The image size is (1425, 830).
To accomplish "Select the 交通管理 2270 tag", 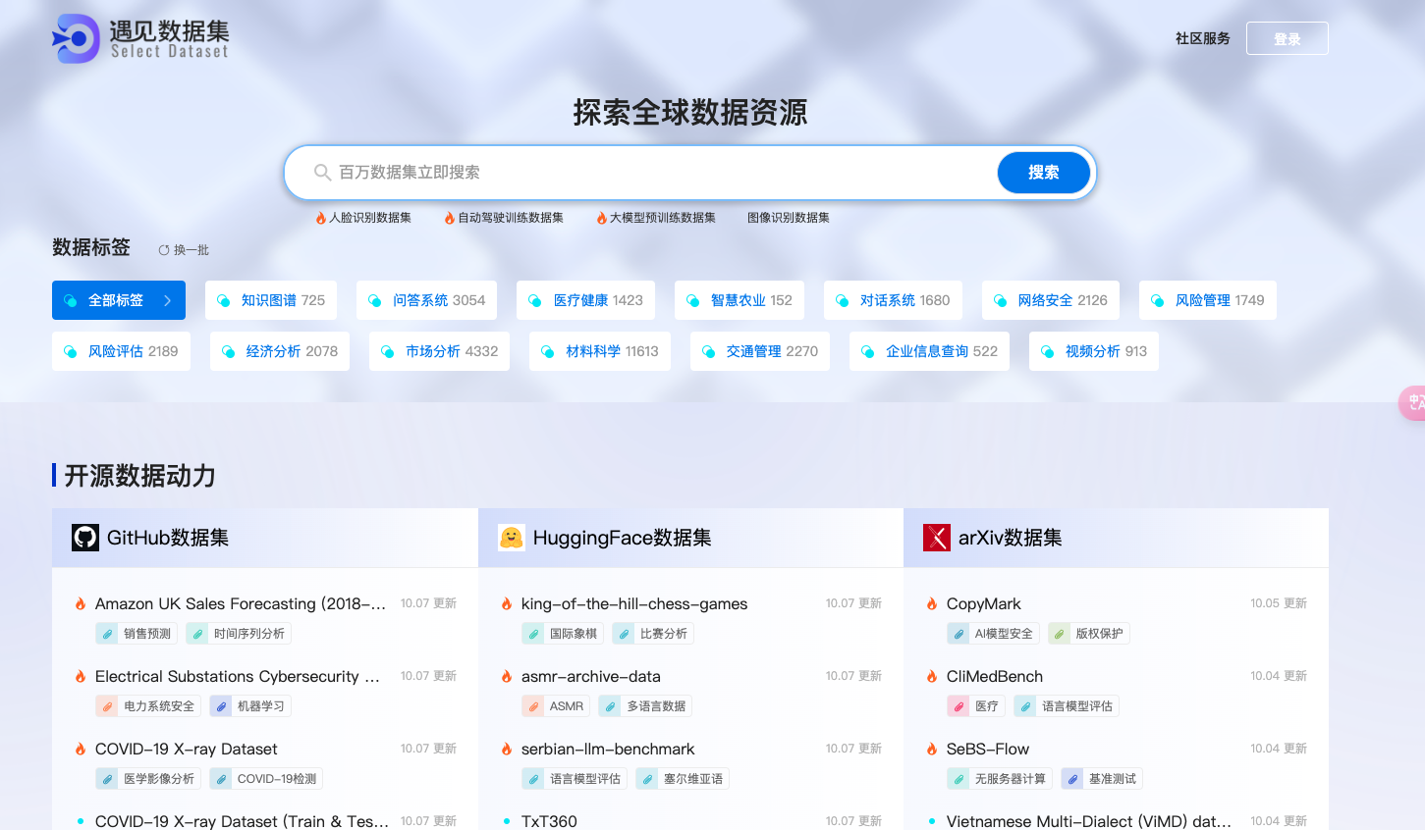I will 760,351.
